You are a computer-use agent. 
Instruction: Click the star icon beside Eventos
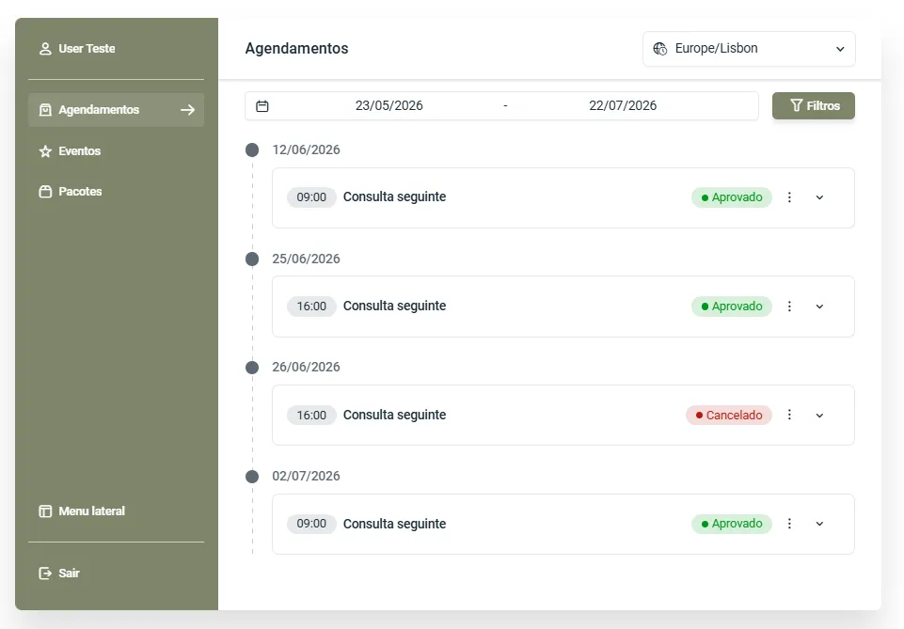pyautogui.click(x=45, y=151)
